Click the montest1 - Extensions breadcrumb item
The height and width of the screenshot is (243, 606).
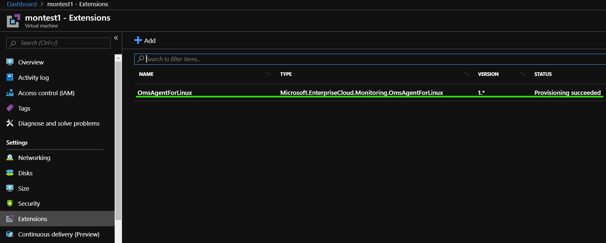(x=78, y=4)
